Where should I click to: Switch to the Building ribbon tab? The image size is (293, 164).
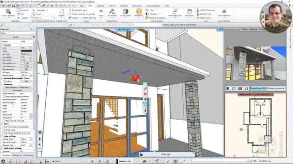[x=101, y=6]
